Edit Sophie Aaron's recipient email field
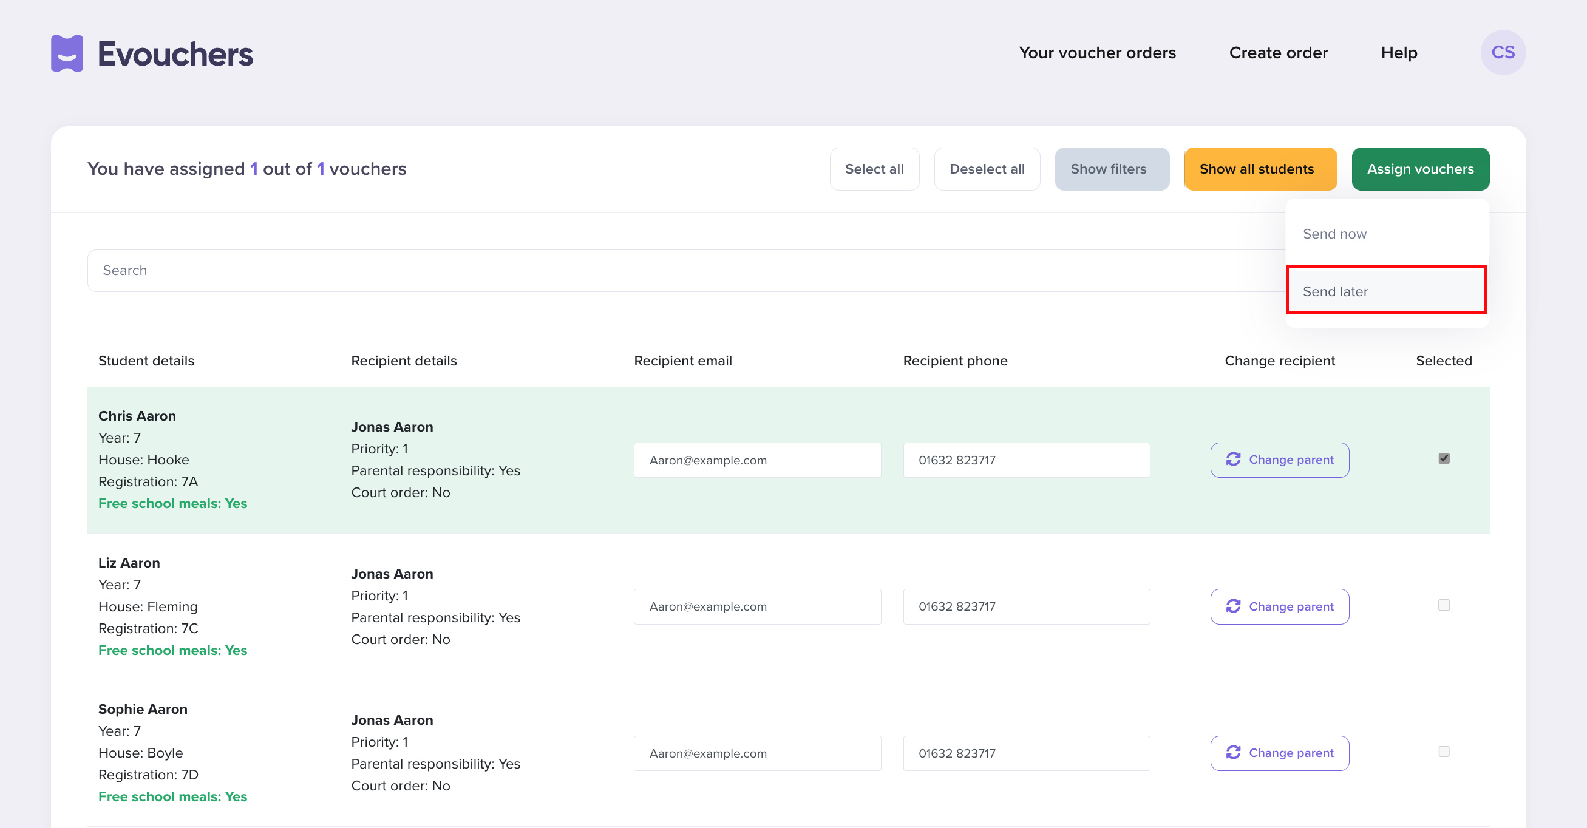 pyautogui.click(x=757, y=753)
